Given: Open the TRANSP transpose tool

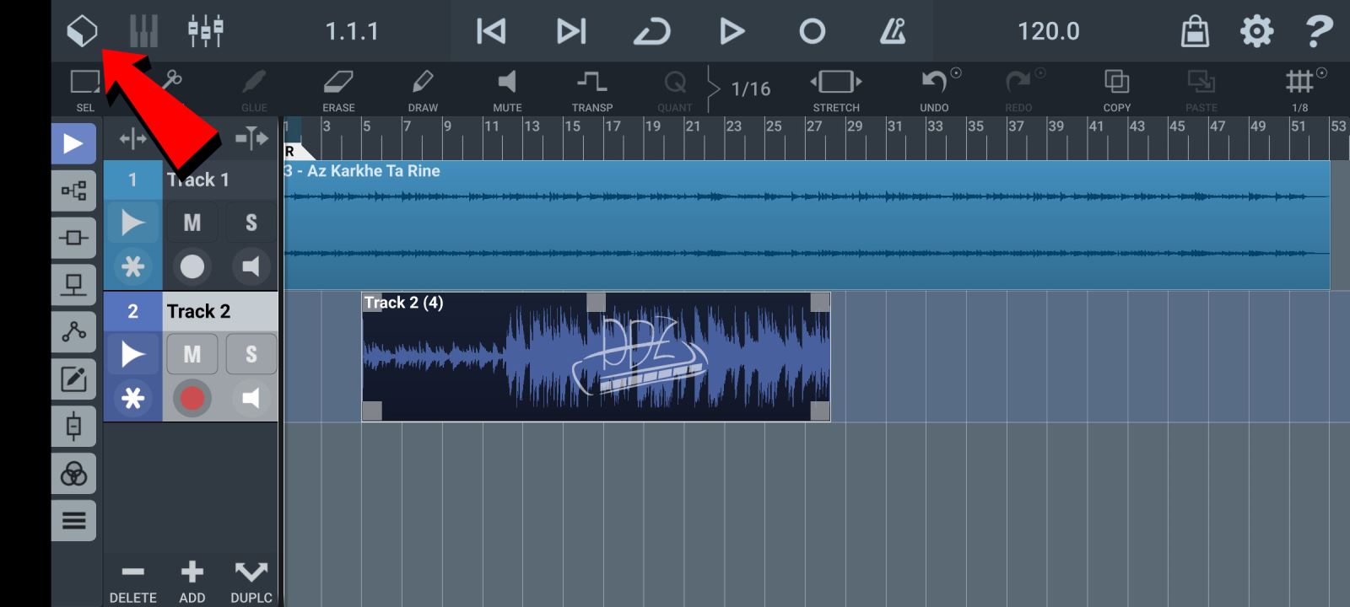Looking at the screenshot, I should (592, 89).
